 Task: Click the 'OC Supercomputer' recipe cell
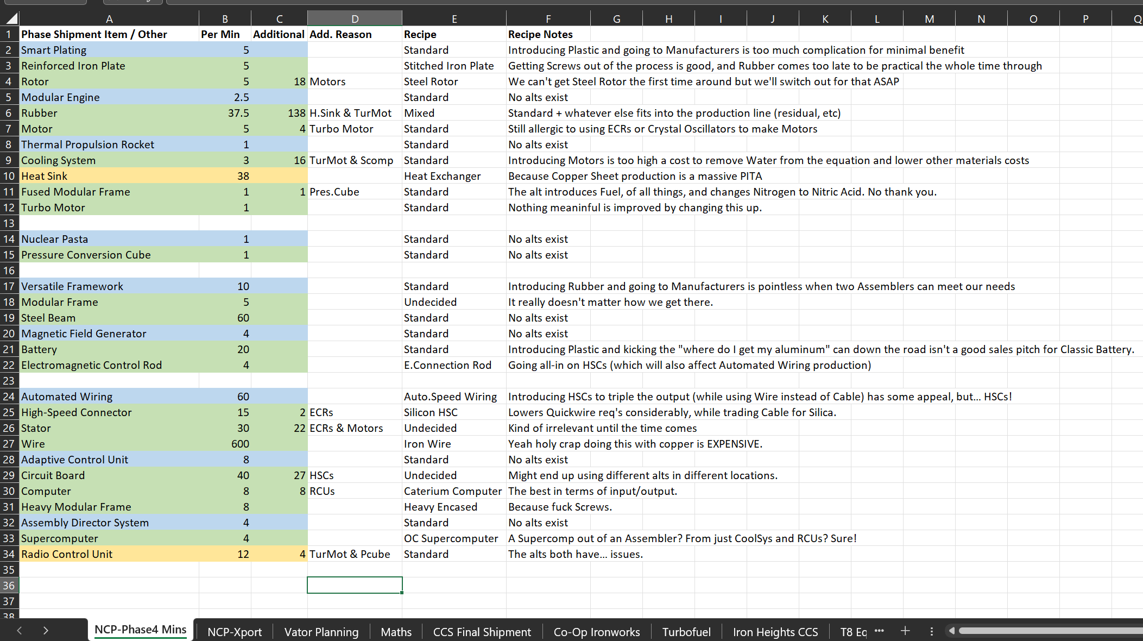pos(454,538)
